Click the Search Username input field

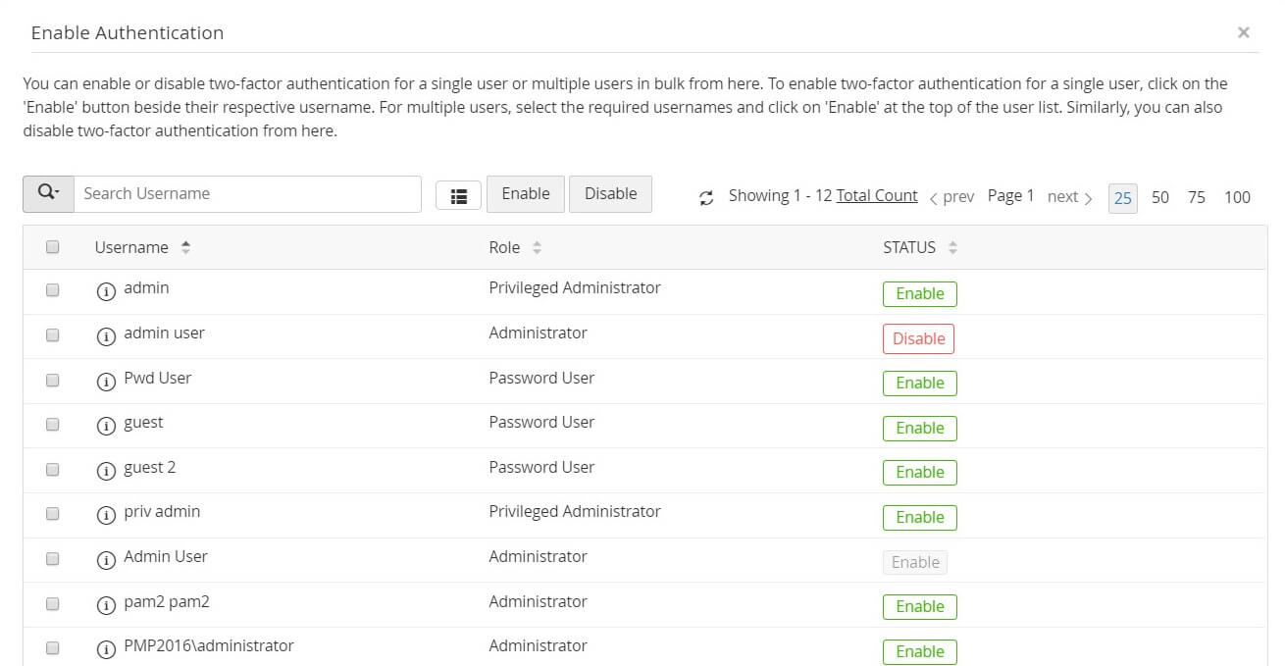point(247,193)
